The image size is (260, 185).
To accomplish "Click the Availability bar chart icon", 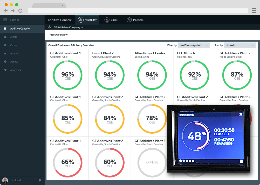I will pos(81,20).
